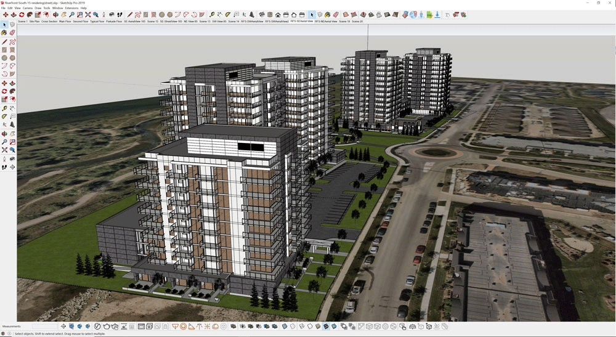Screen dimensions: 616x337
Task: Click the pink Eraser icon in the top toolbar
Action: (336, 15)
